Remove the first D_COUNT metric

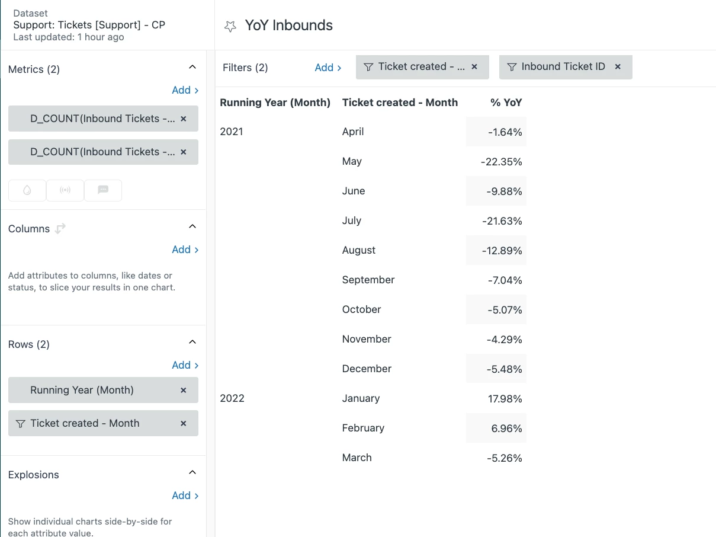pos(184,119)
